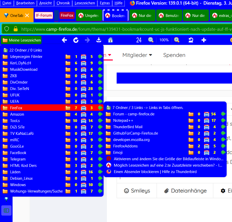Open the Bearbeiten menu
This screenshot has height=222, width=232.
tap(25, 3)
